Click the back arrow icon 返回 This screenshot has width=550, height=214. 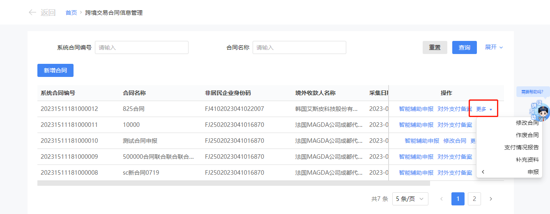[x=32, y=13]
